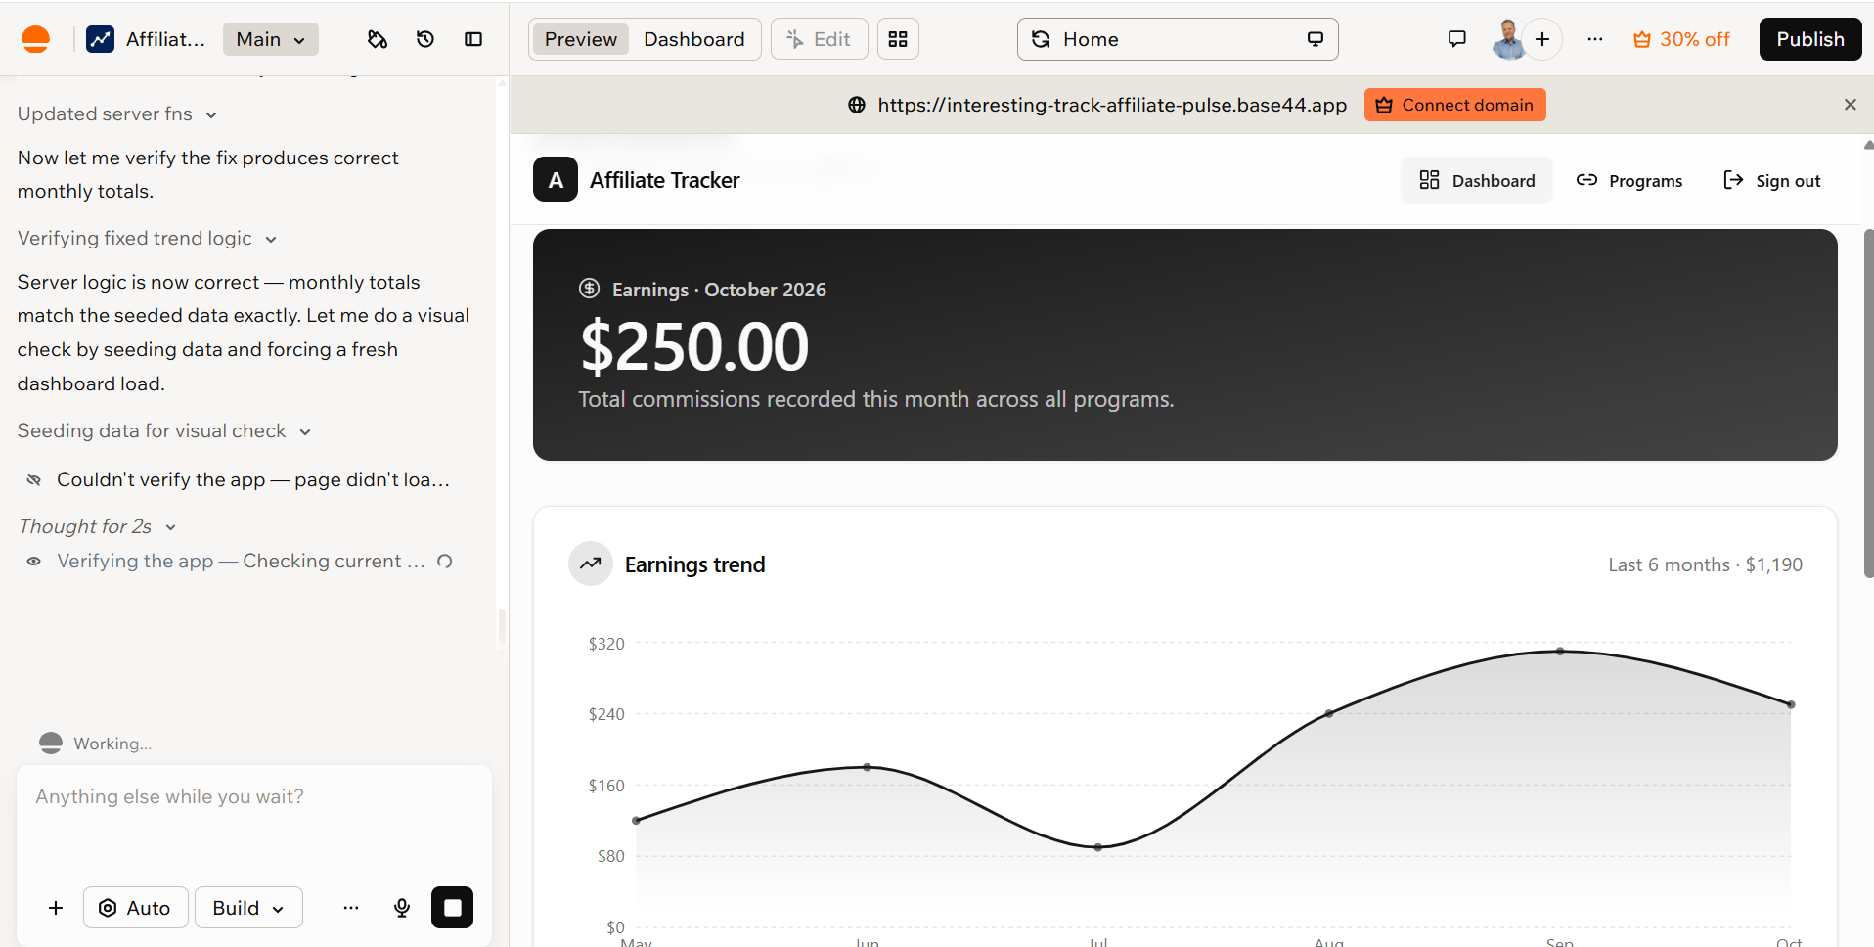Image resolution: width=1874 pixels, height=947 pixels.
Task: Toggle the Auto mode button
Action: [136, 908]
